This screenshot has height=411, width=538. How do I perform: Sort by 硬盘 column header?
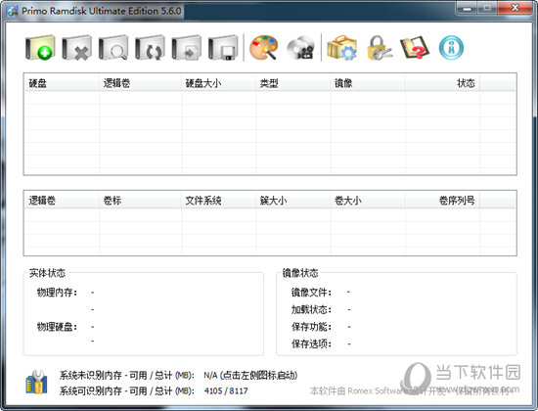click(62, 83)
